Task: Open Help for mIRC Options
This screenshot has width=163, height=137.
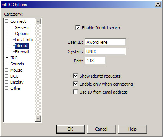Action: 132,129
